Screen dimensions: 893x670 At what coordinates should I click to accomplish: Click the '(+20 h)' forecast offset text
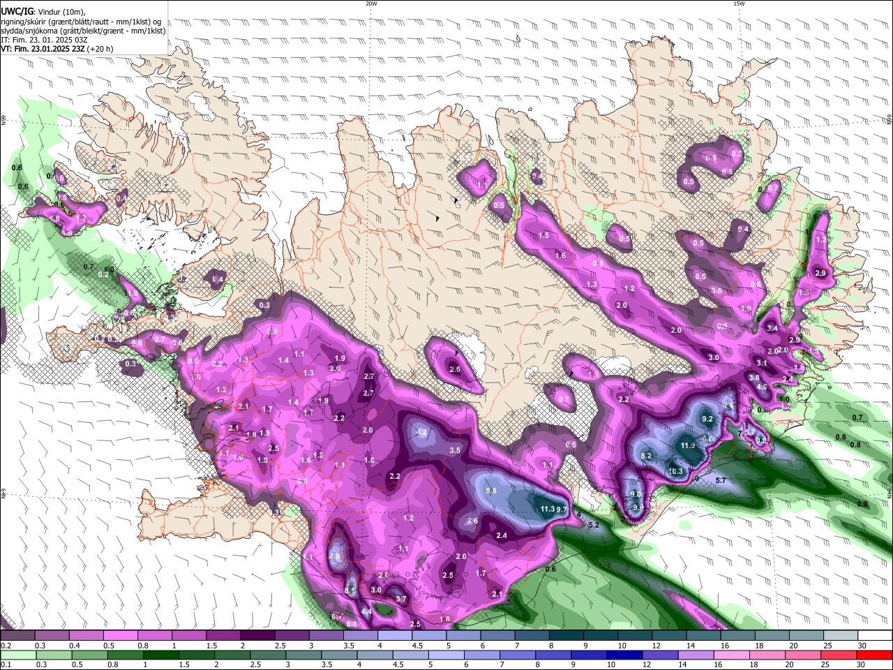coord(100,49)
